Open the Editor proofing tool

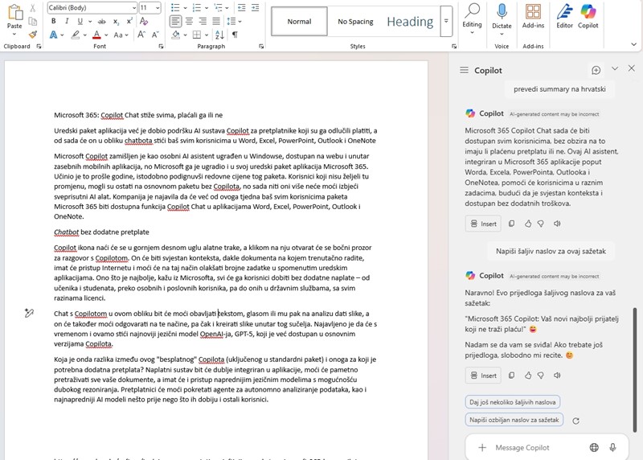click(x=564, y=16)
